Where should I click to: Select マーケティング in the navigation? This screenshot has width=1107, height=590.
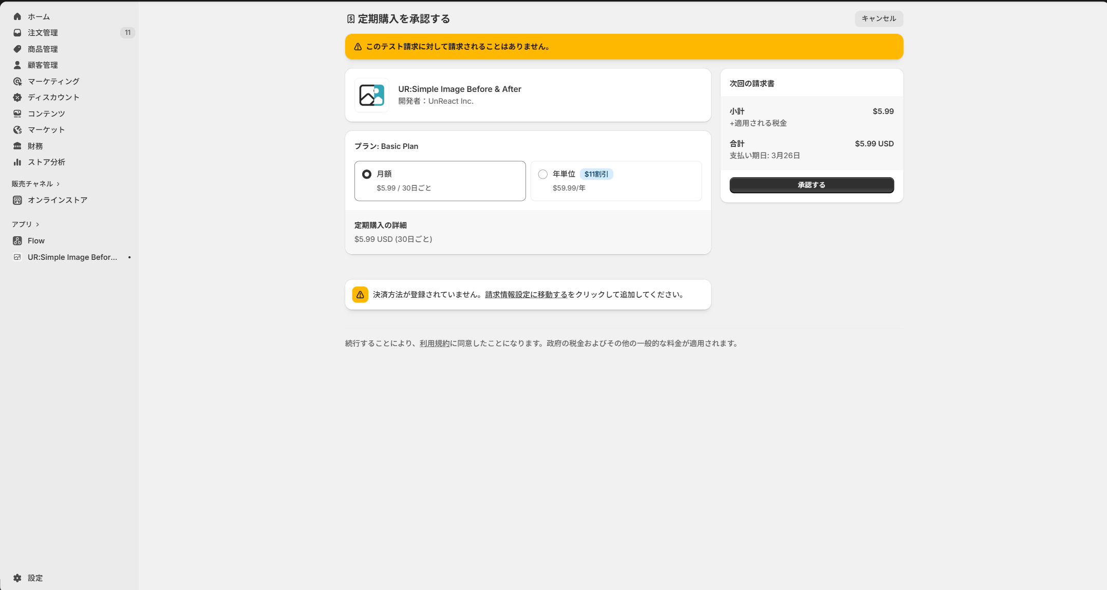(x=53, y=81)
